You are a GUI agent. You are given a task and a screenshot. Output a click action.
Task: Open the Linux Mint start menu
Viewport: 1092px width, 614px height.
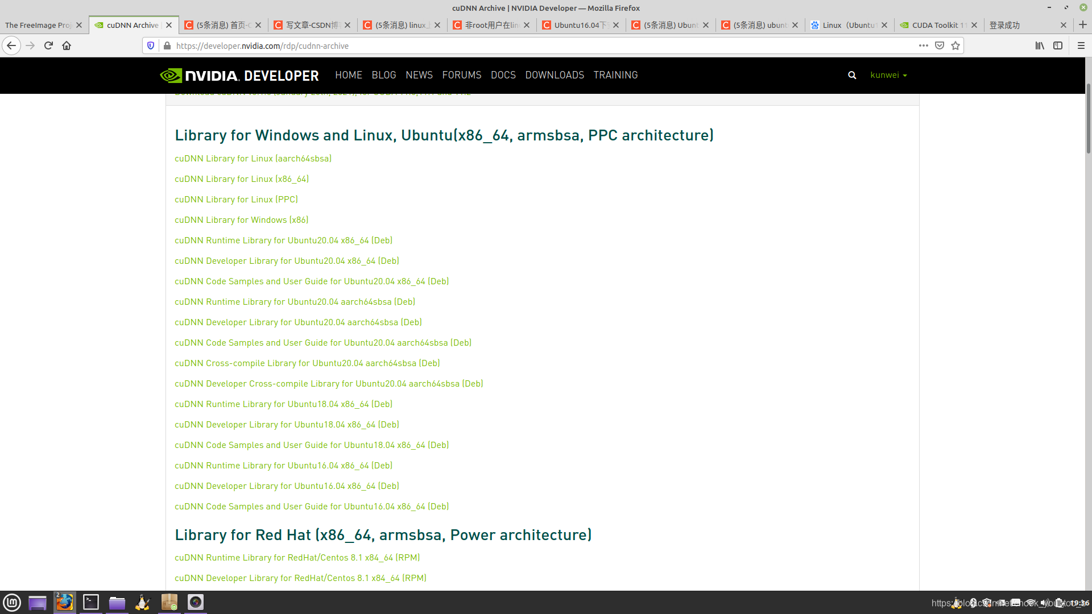(x=12, y=603)
